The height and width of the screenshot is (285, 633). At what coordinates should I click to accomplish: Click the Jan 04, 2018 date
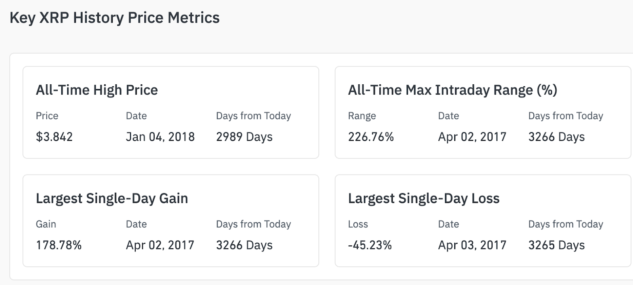[160, 137]
